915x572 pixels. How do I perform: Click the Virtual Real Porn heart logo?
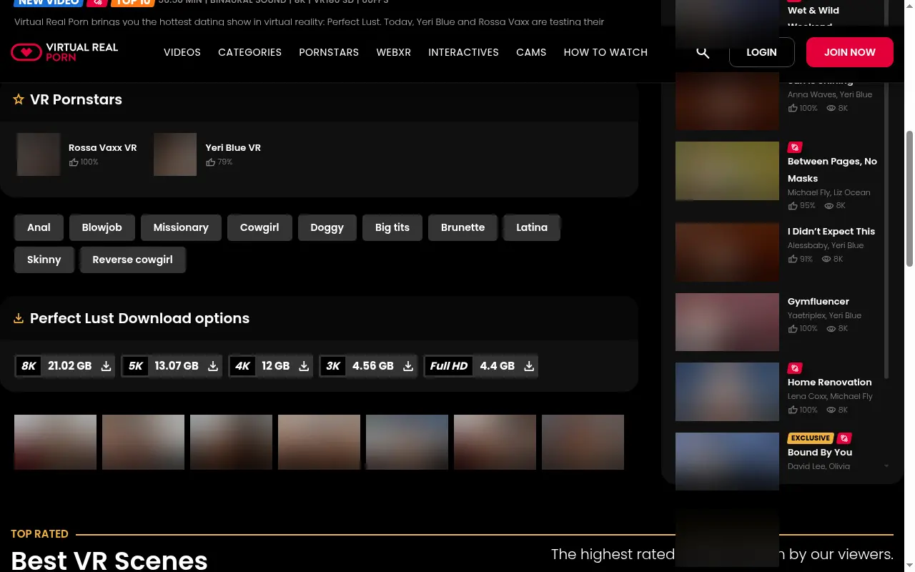26,51
